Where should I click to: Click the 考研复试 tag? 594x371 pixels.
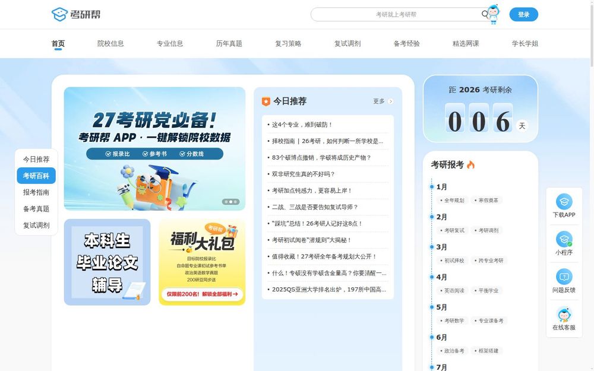453,230
